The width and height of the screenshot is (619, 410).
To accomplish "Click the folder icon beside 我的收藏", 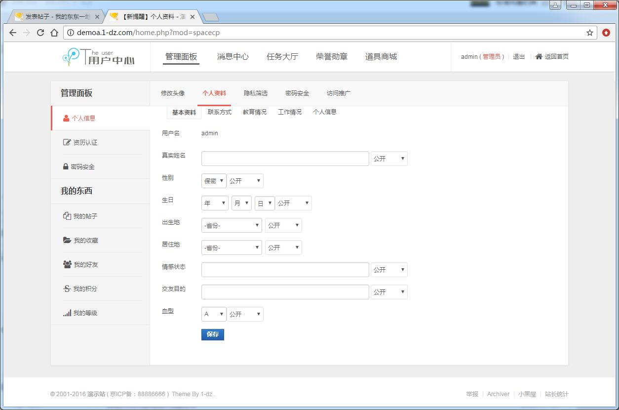I will pos(67,240).
